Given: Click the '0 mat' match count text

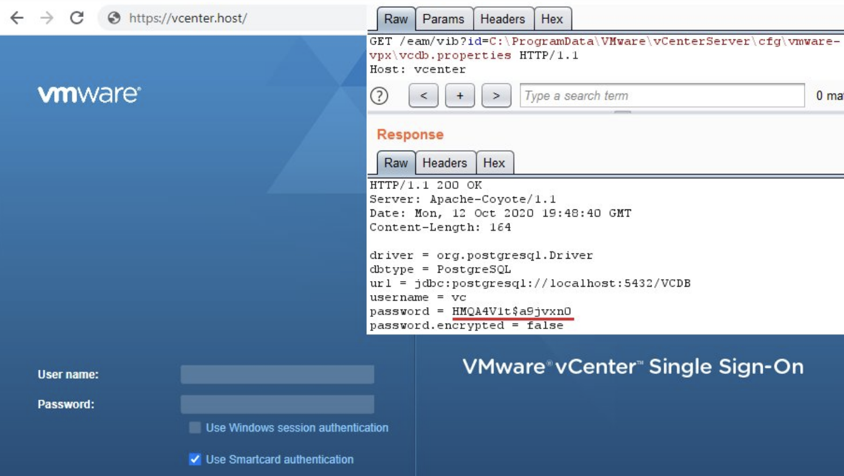Looking at the screenshot, I should [829, 96].
